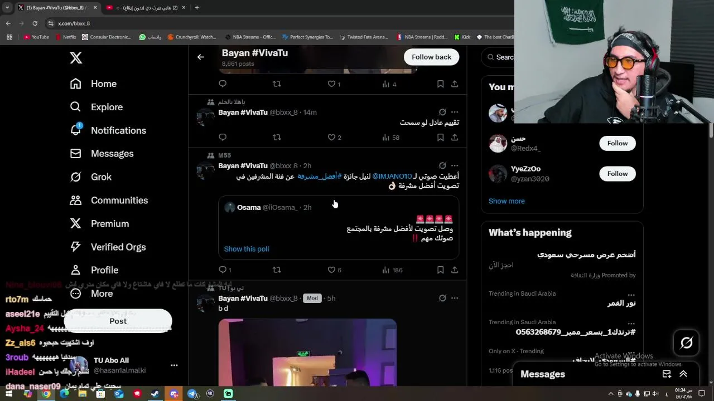Go back in browser
This screenshot has width=714, height=401.
[8, 23]
